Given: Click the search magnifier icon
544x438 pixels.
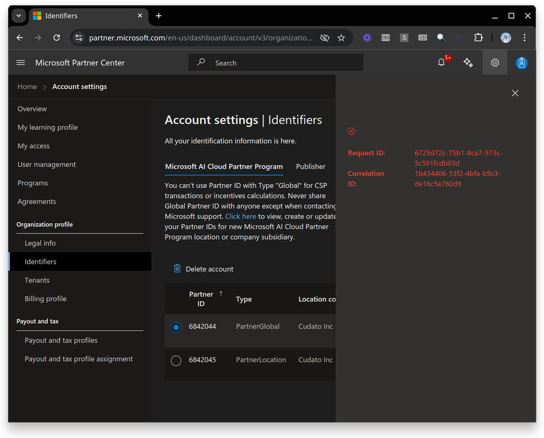Looking at the screenshot, I should 201,62.
